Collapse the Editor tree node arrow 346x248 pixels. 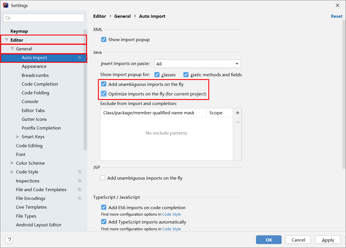pos(7,40)
